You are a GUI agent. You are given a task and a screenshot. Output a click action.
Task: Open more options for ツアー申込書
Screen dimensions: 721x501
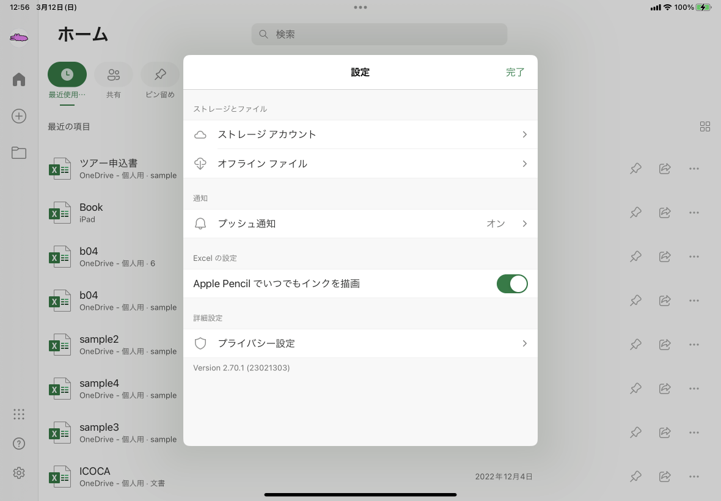[x=694, y=169]
